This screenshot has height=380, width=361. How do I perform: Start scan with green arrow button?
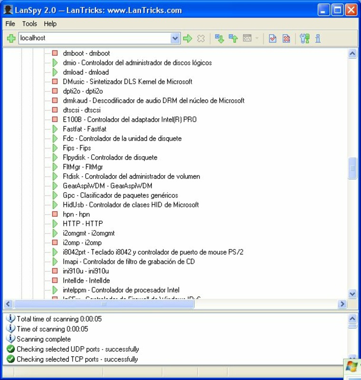click(187, 38)
